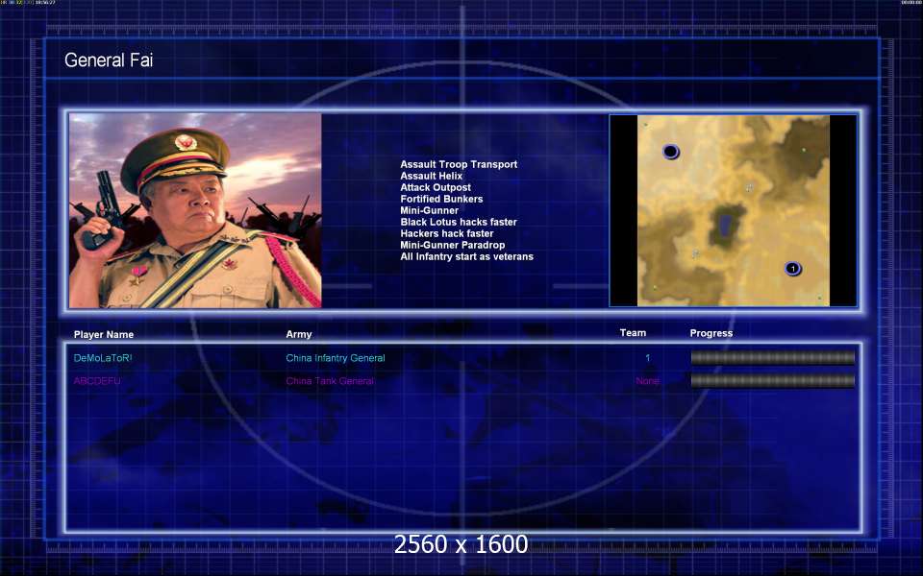Click 'Fortified Bunkers' ability text
The image size is (923, 576).
click(441, 200)
